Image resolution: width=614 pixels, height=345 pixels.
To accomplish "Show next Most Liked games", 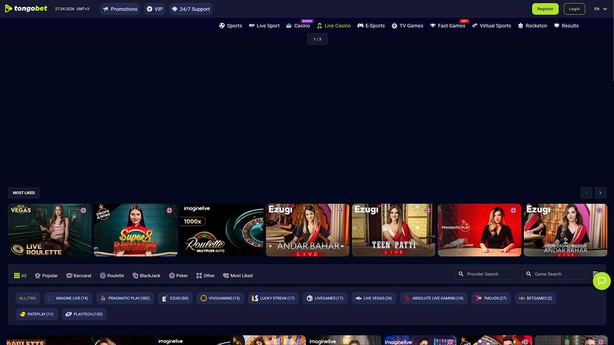I will coord(600,193).
